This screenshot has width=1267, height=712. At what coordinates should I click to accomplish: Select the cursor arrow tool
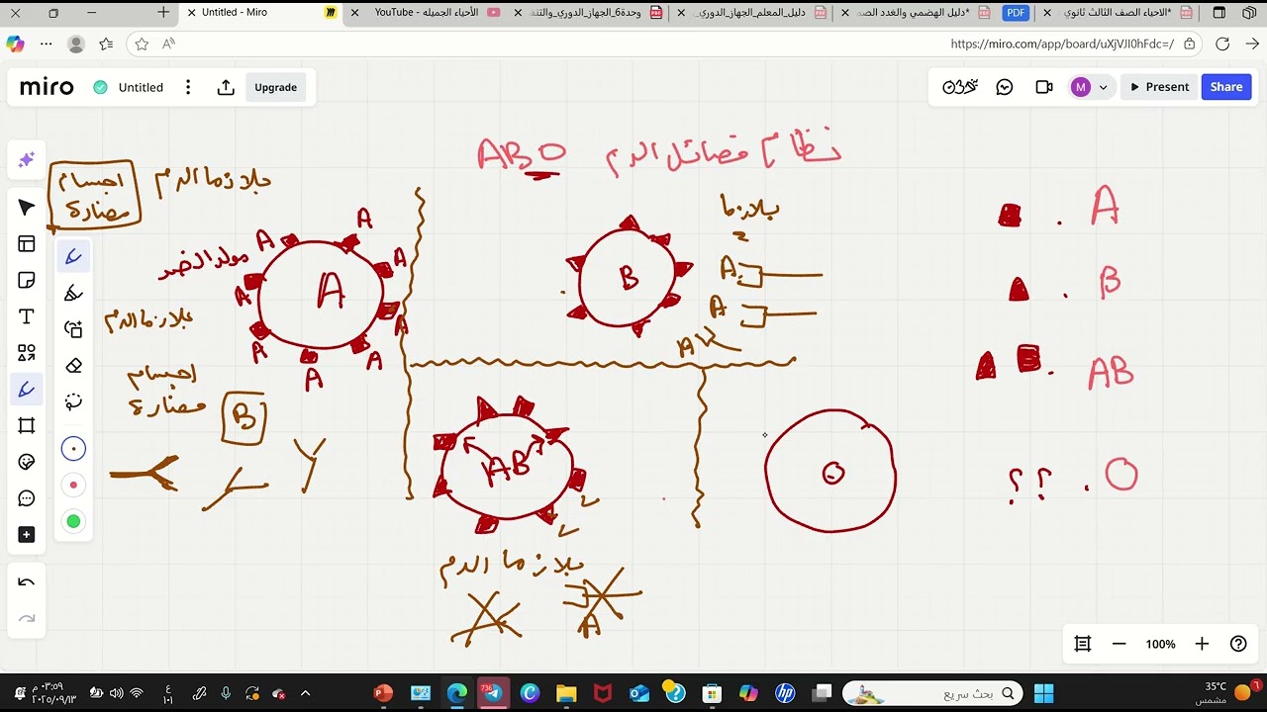click(27, 208)
